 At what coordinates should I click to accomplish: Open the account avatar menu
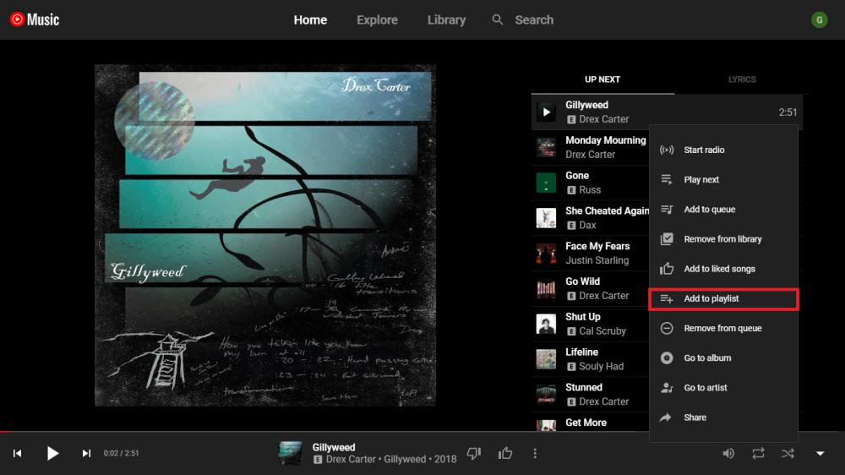click(819, 19)
